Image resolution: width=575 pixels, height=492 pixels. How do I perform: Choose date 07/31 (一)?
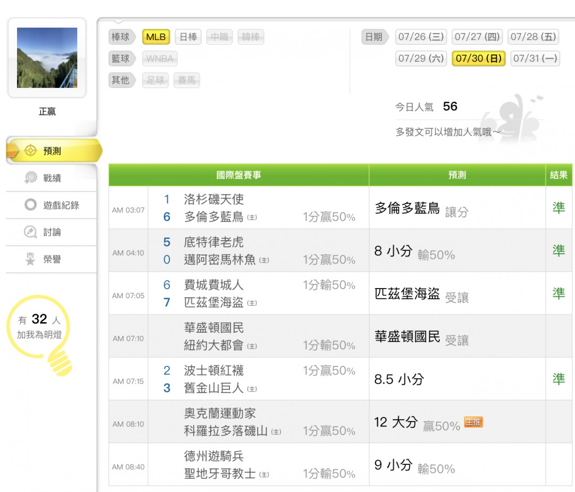(x=535, y=59)
